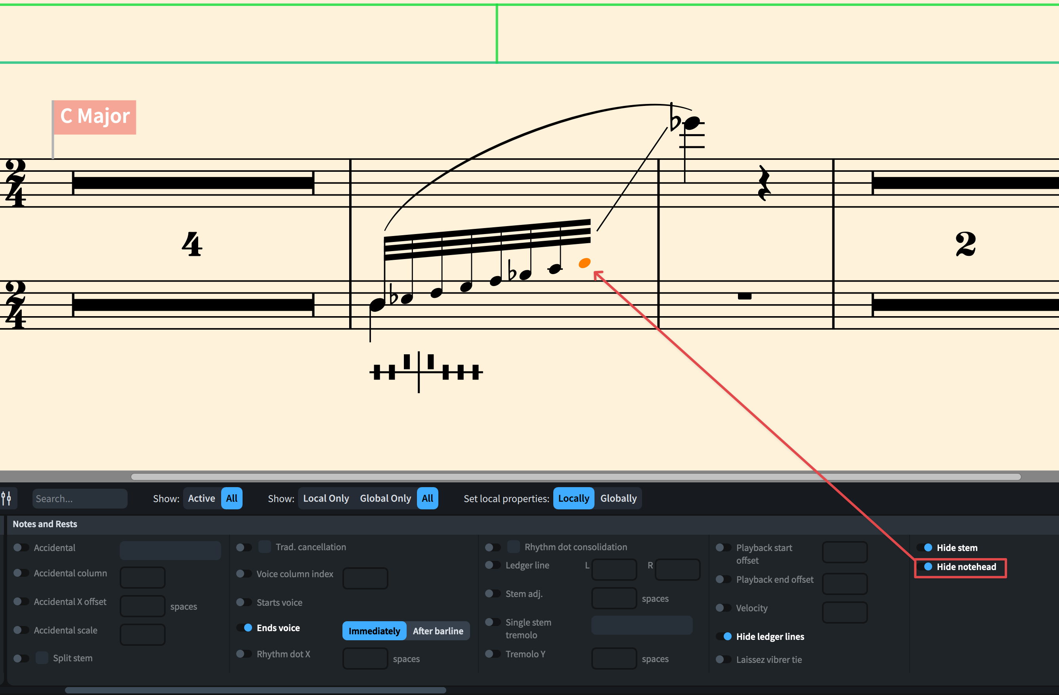The image size is (1059, 695).
Task: Open the Single stem tremolo dropdown
Action: (x=641, y=625)
